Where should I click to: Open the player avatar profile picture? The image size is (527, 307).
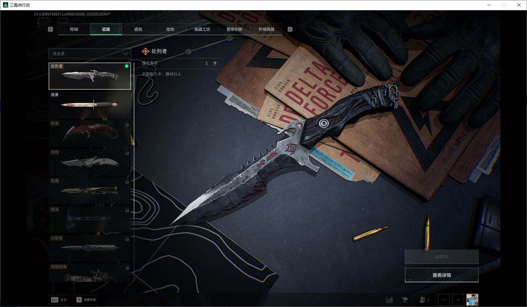pyautogui.click(x=472, y=300)
